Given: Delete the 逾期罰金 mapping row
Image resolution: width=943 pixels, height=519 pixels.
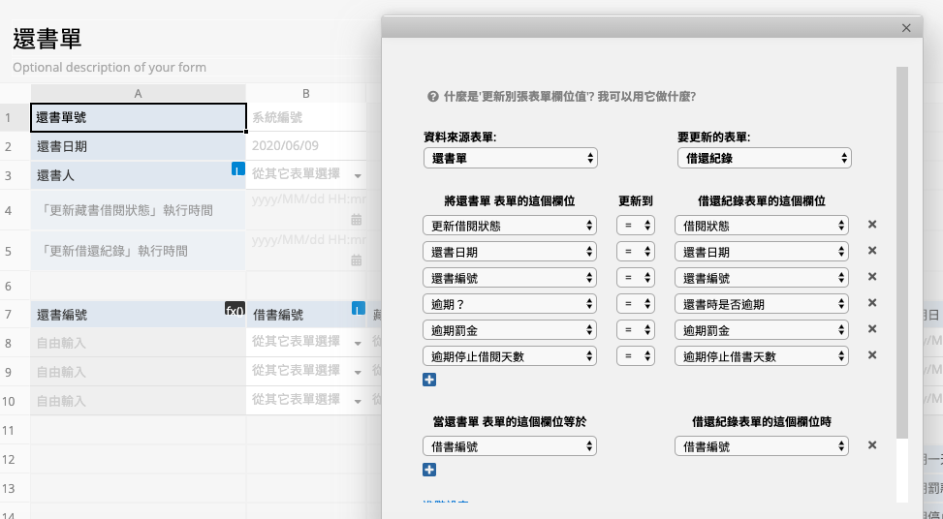Looking at the screenshot, I should coord(871,330).
